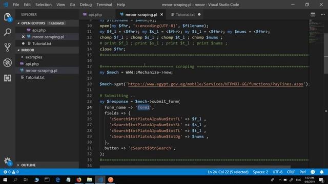This screenshot has width=328, height=184.
Task: Open the Extensions view icon
Action: (x=8, y=78)
